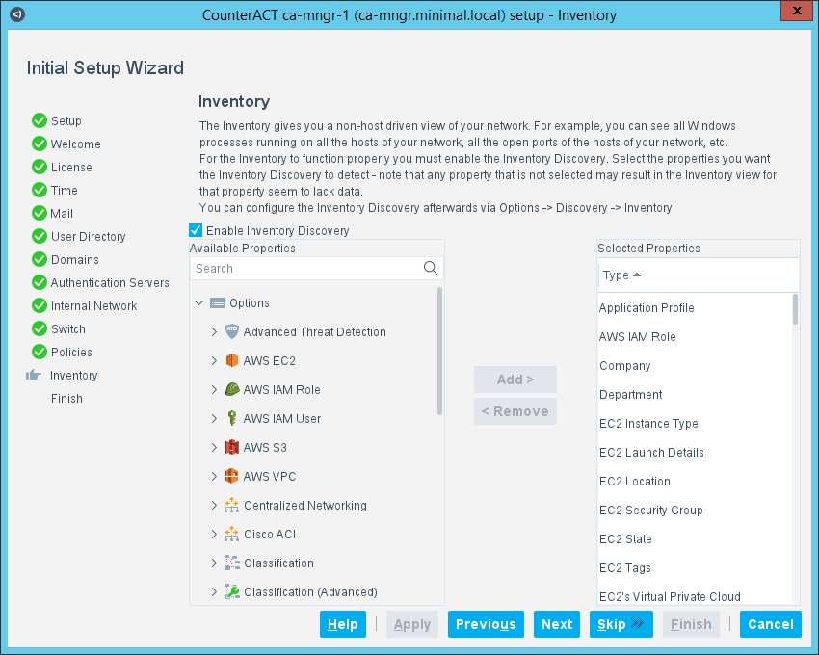819x655 pixels.
Task: Click the Options folder icon
Action: 218,303
